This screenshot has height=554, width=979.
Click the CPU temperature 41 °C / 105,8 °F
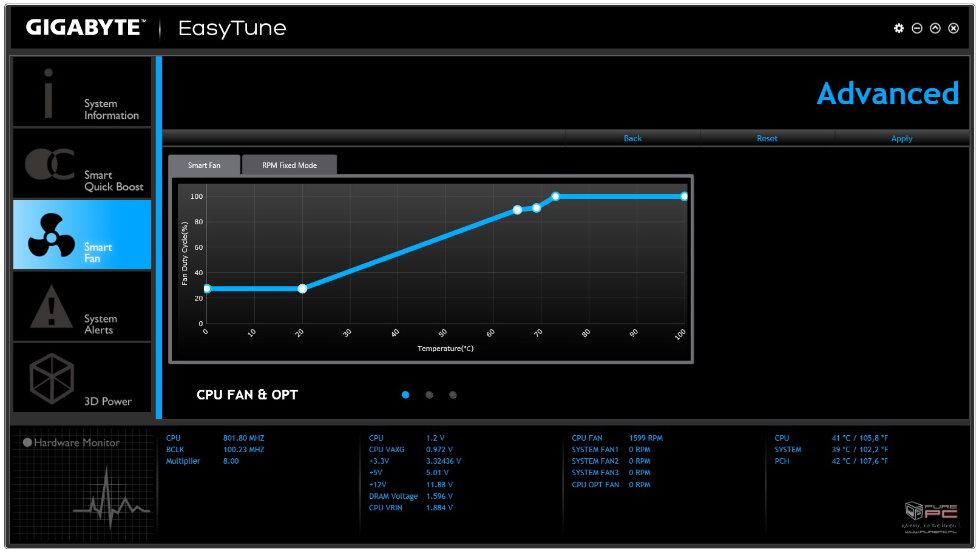(x=859, y=438)
